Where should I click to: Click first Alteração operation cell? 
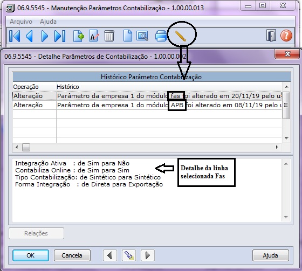(35, 96)
